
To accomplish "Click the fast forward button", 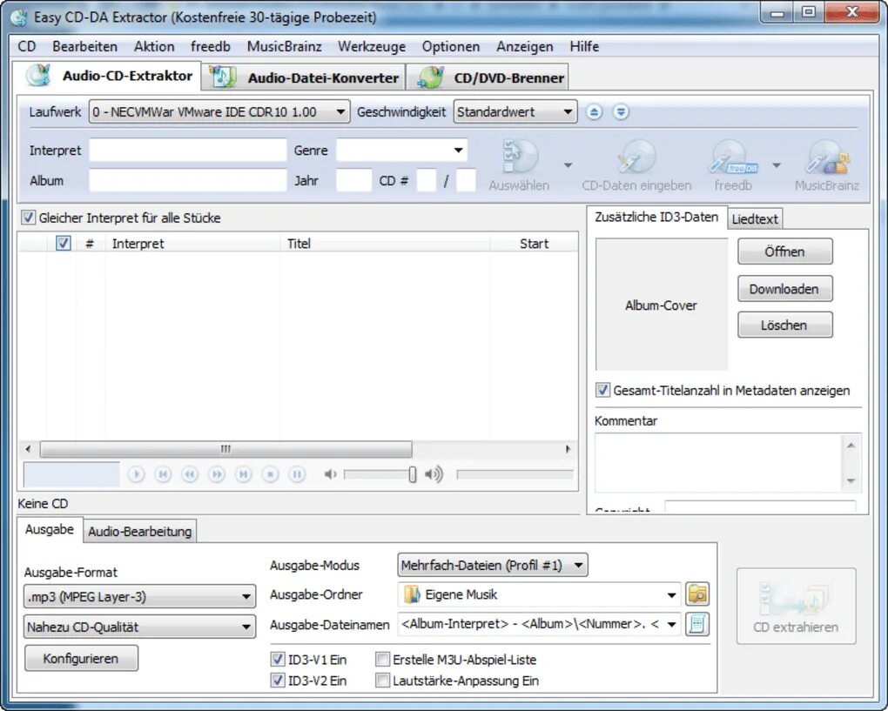I will click(217, 473).
